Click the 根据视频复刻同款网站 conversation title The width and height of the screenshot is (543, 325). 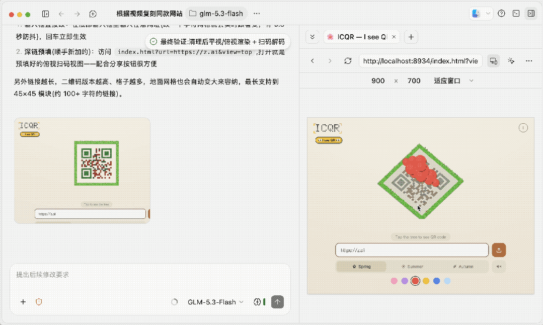click(149, 14)
